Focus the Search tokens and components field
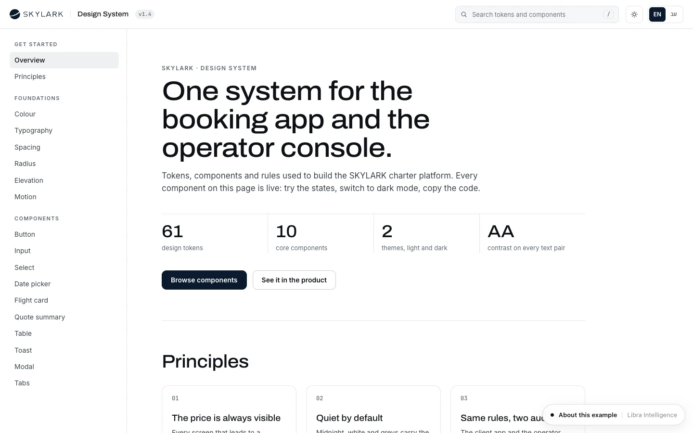The image size is (693, 433). click(537, 14)
